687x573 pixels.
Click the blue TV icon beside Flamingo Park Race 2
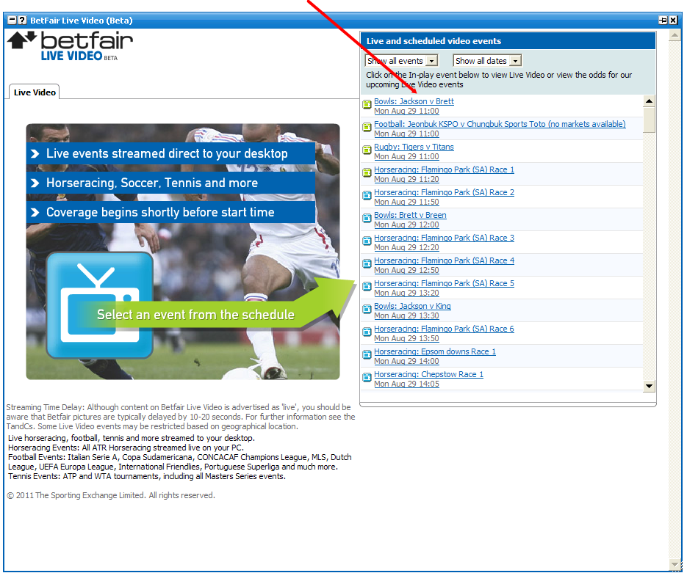tap(367, 197)
